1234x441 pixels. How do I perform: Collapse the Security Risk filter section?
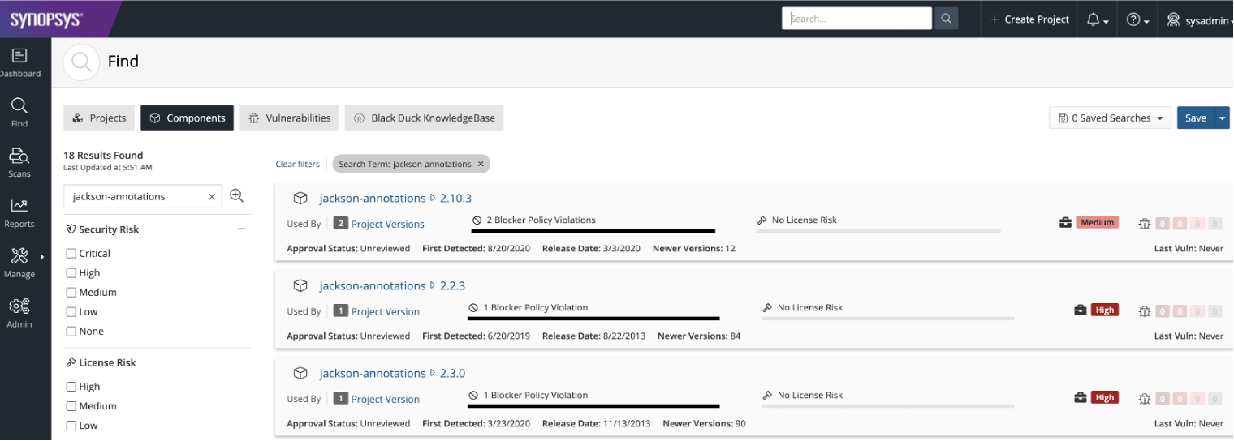pos(241,229)
